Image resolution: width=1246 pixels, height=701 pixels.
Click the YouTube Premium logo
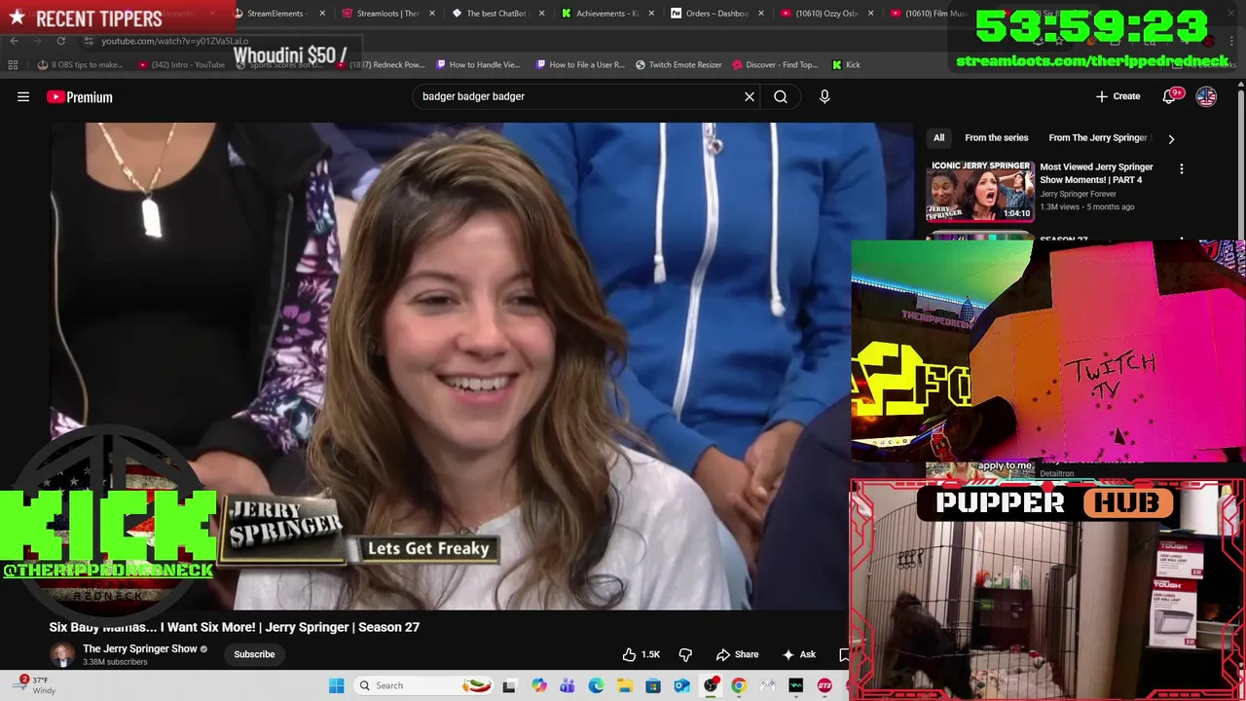(x=80, y=96)
